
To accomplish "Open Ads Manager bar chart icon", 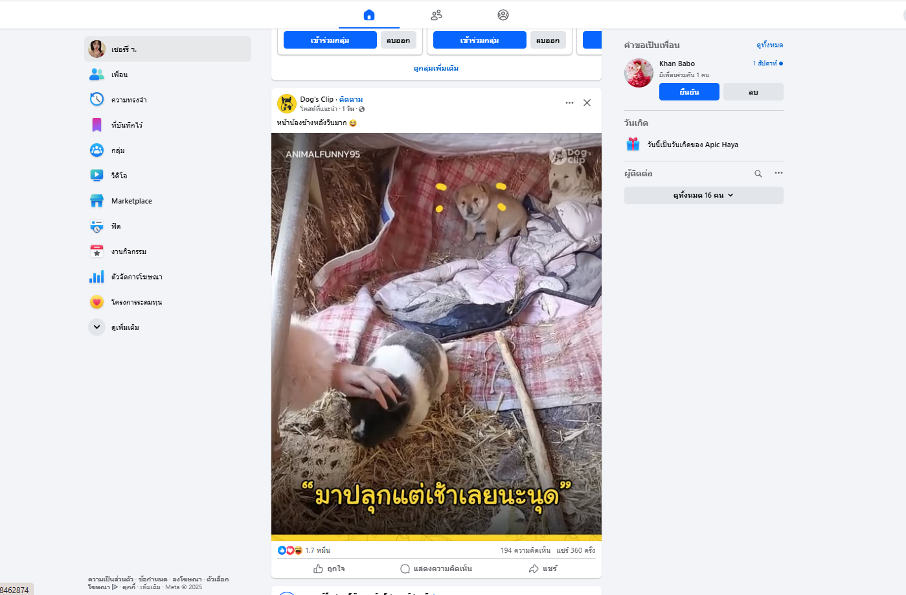I will pyautogui.click(x=96, y=277).
